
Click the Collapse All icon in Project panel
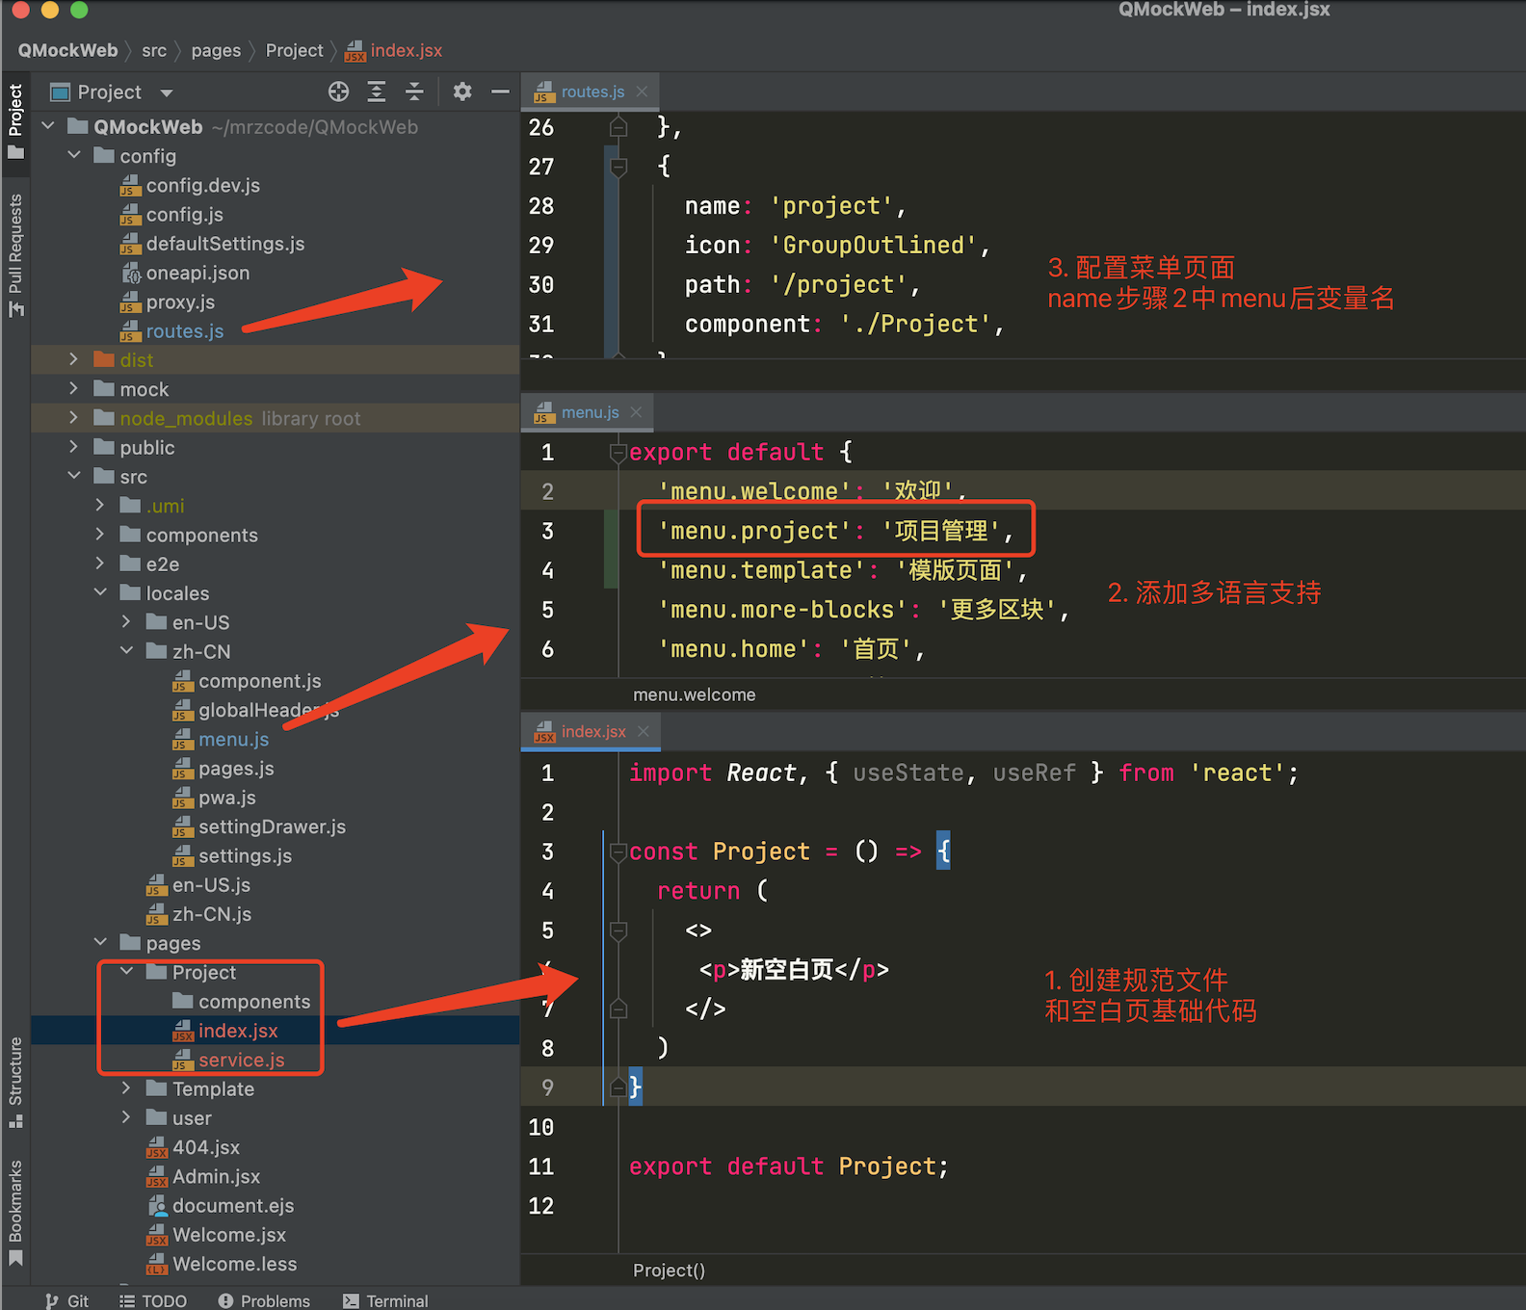414,92
